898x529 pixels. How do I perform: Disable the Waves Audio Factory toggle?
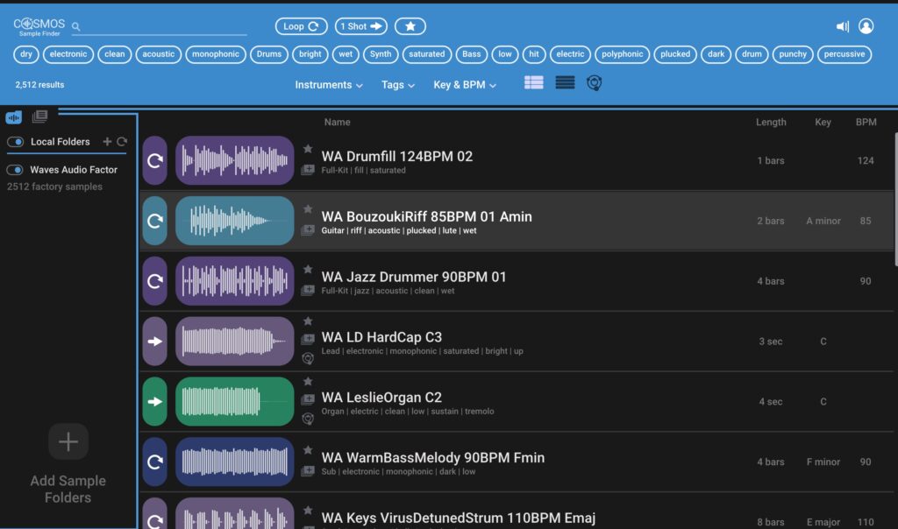click(x=15, y=170)
